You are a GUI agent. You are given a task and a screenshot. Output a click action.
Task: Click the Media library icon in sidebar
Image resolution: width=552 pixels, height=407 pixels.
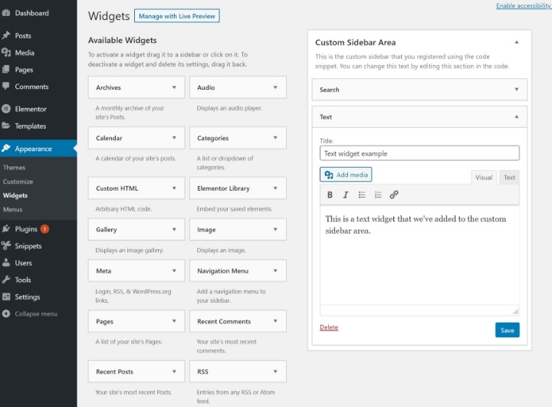[x=5, y=52]
